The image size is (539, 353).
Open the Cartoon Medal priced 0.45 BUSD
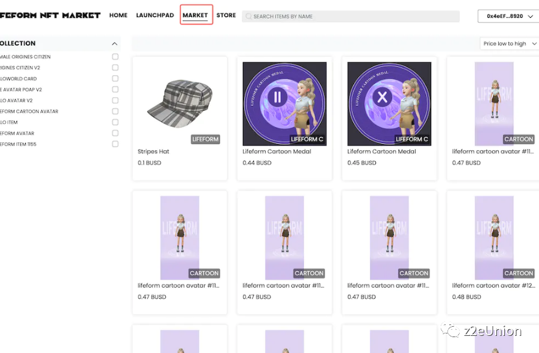[389, 103]
